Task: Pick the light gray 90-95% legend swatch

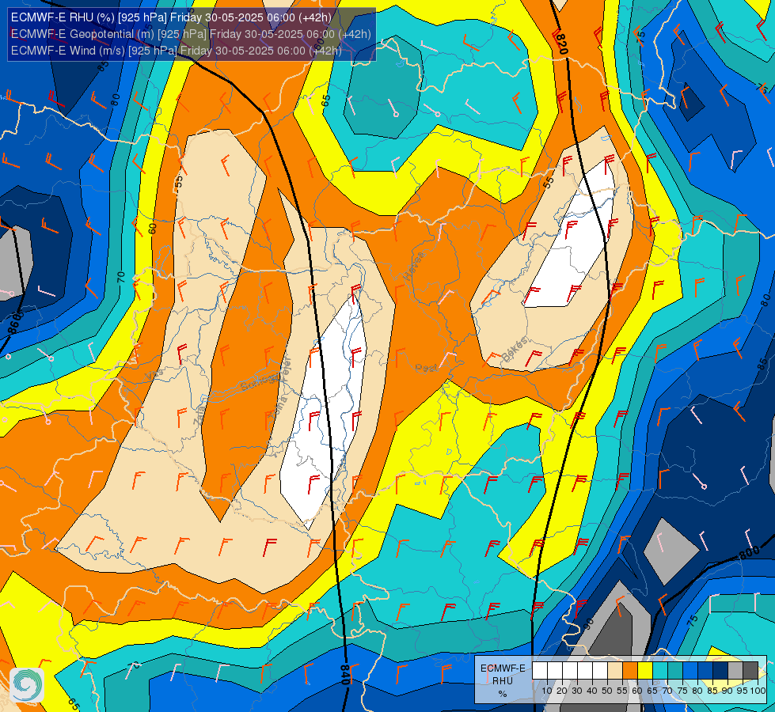Action: pyautogui.click(x=735, y=670)
